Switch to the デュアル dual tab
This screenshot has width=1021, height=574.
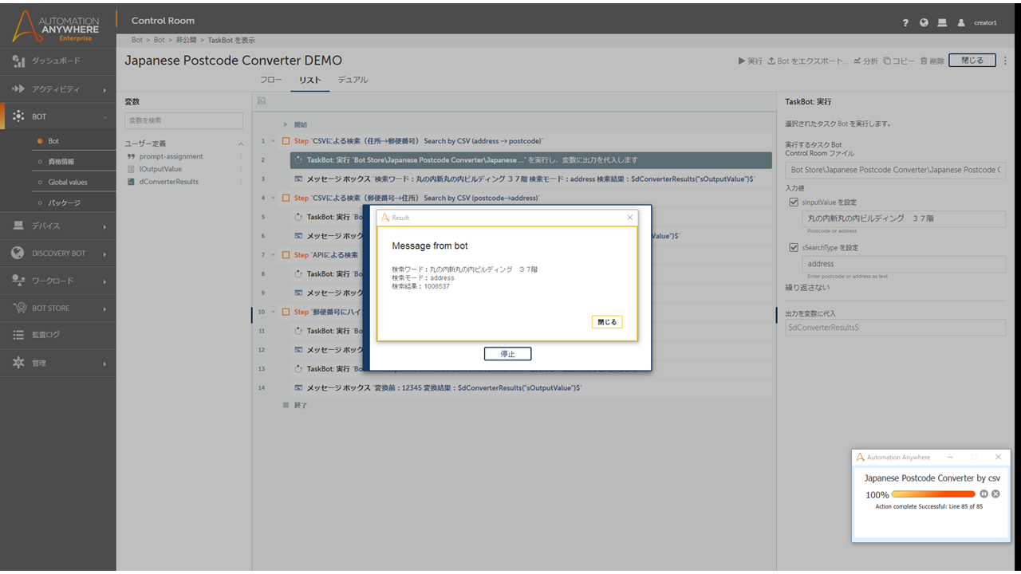(353, 80)
